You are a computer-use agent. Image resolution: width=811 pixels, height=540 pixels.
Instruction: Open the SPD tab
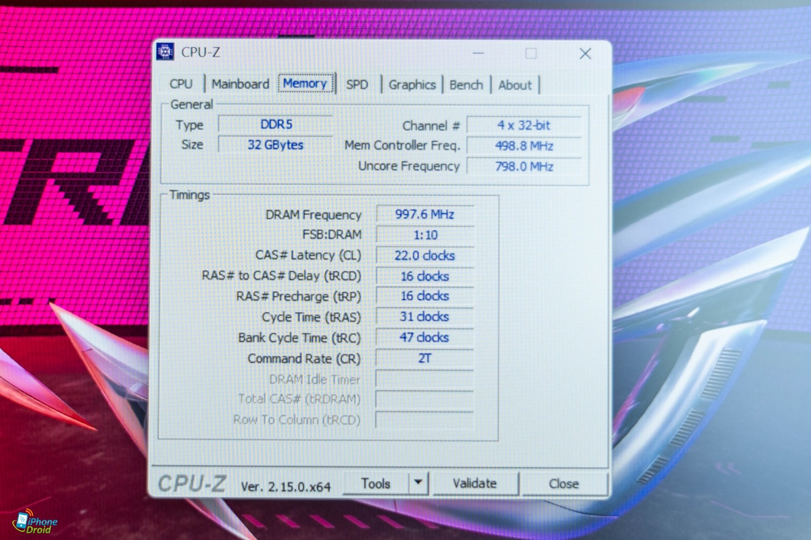[357, 84]
